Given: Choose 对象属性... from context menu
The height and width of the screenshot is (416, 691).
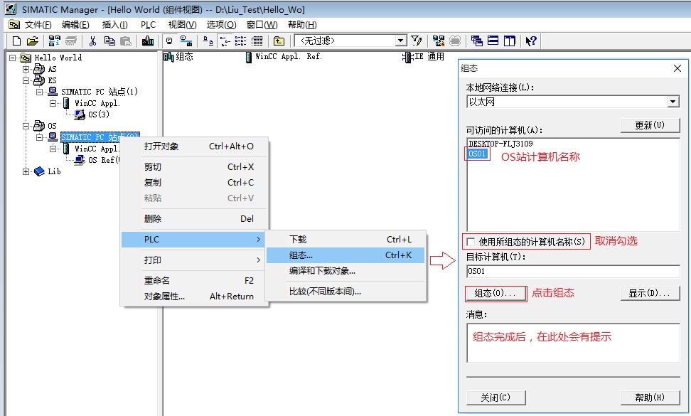Looking at the screenshot, I should pos(164,297).
